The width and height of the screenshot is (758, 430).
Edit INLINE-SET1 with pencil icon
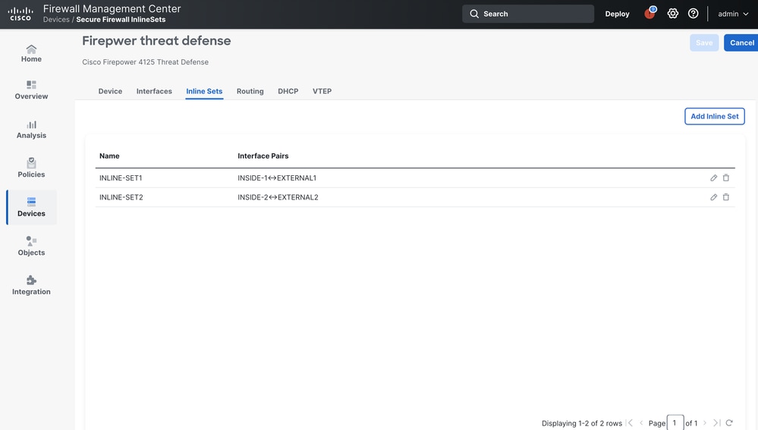713,177
